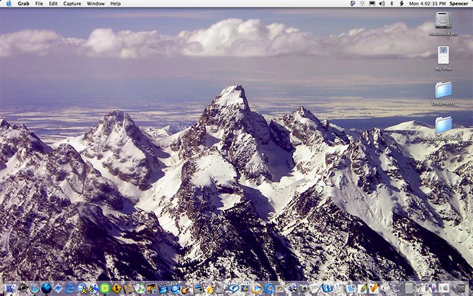
Task: Open yellow diamond arrows sign dock icon
Action: [x=116, y=289]
